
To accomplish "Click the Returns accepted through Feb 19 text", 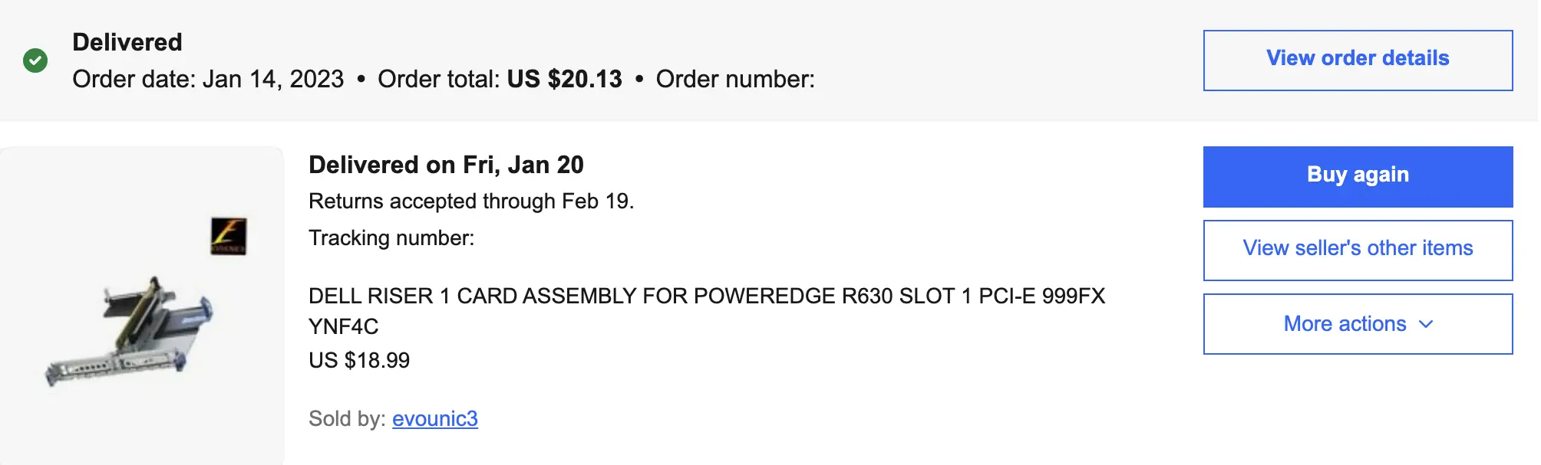I will coord(470,201).
